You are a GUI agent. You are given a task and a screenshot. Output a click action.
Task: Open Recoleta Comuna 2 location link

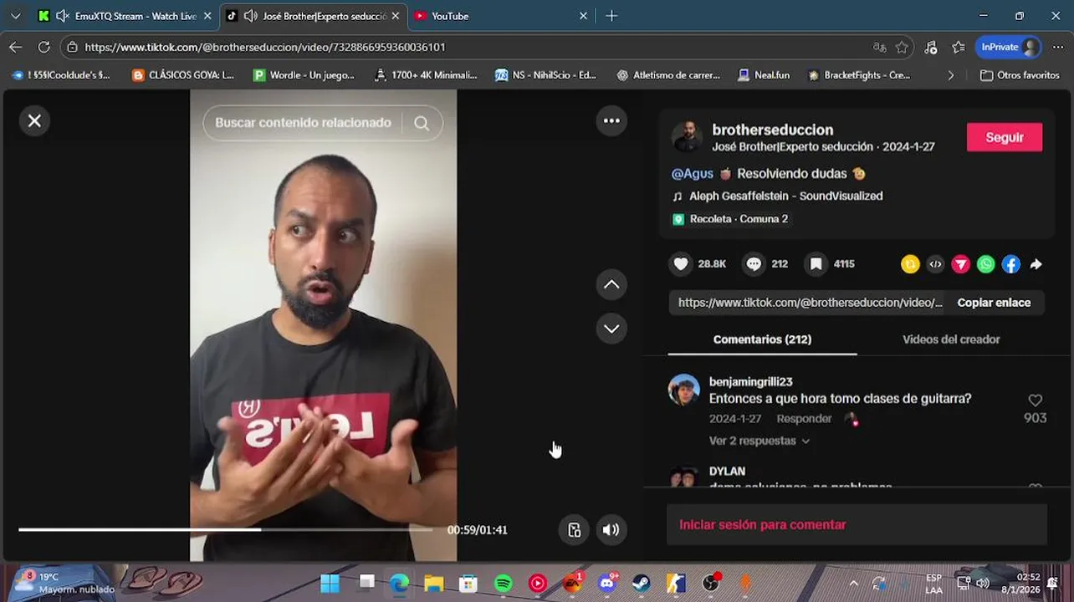point(739,219)
